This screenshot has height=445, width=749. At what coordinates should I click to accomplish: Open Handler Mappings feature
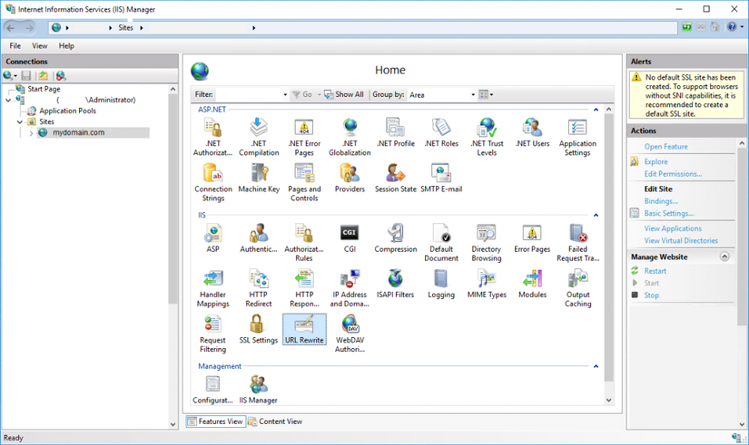tap(213, 288)
